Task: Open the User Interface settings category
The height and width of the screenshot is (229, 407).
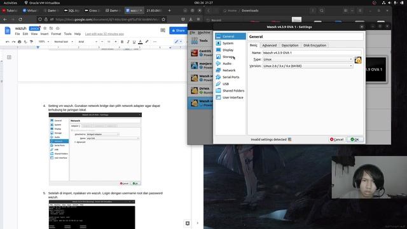Action: point(230,97)
